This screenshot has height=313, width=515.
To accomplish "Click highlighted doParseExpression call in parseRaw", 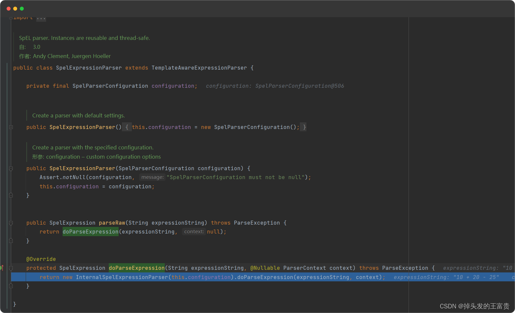I will (x=91, y=232).
